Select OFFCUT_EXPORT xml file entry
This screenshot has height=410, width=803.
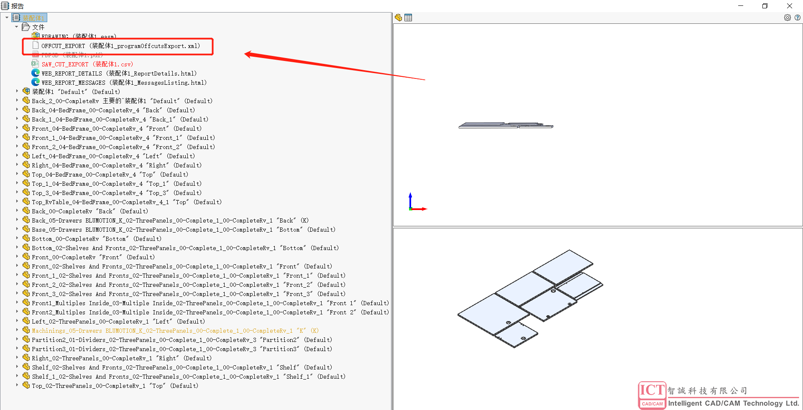coord(120,46)
